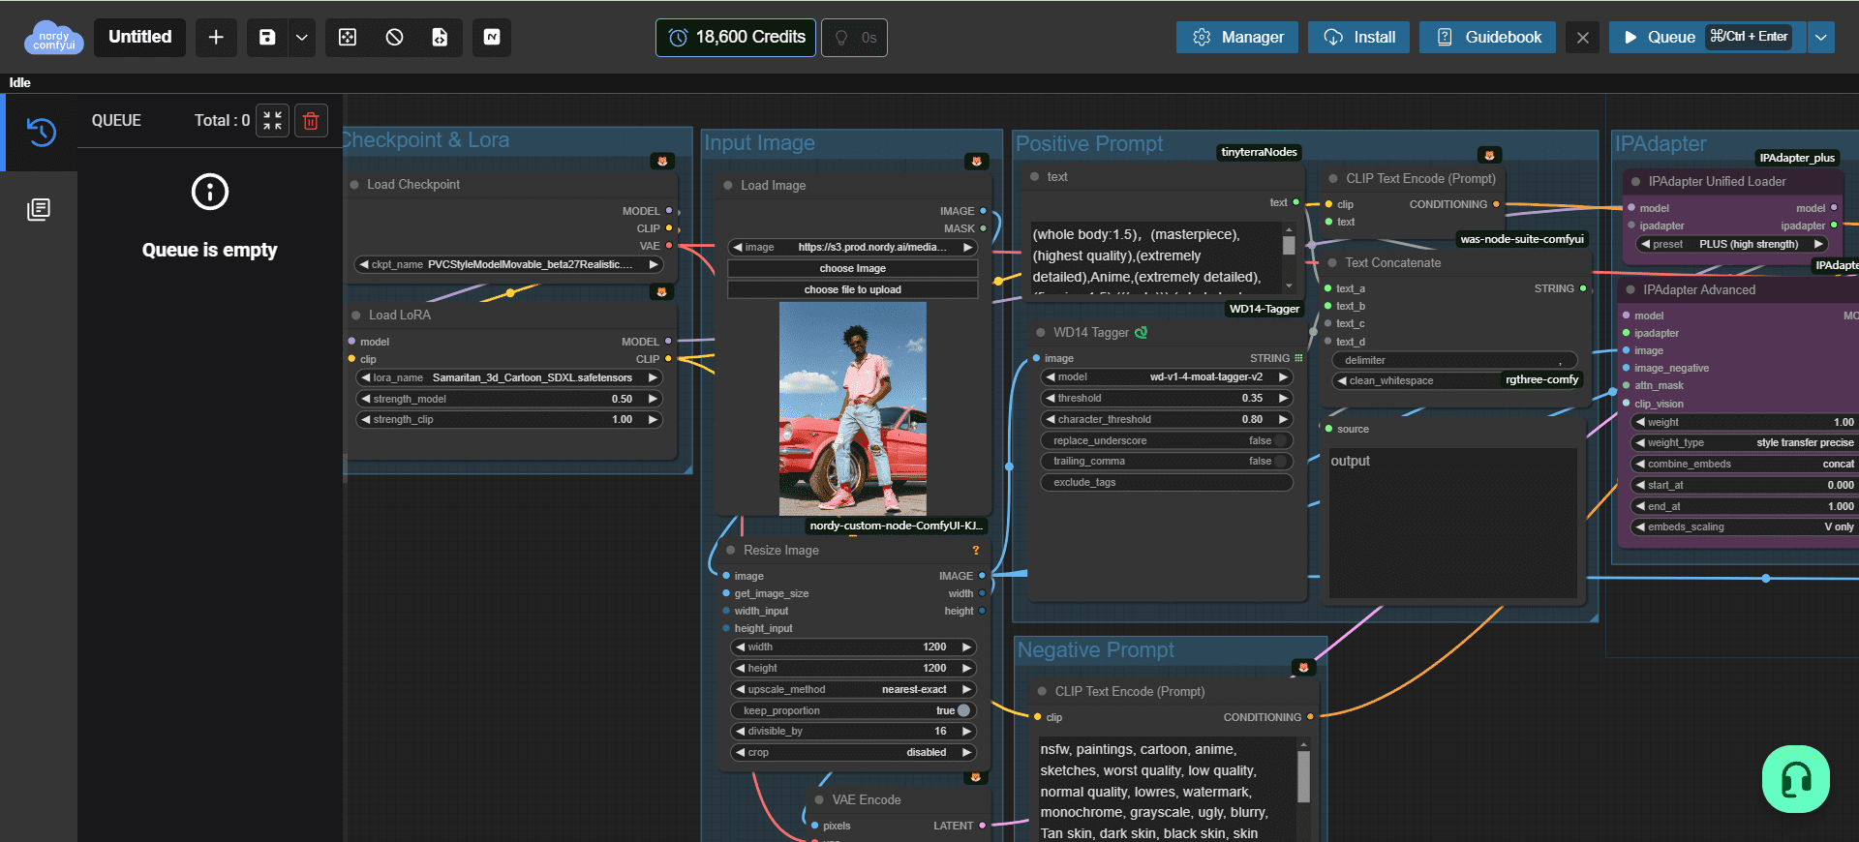Collapse the Load LoRA node with its title dot
The image size is (1859, 842).
point(356,315)
